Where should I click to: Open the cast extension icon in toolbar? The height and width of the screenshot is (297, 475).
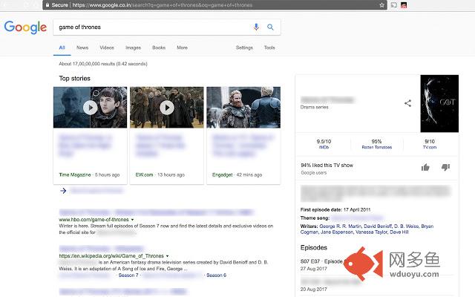393,5
